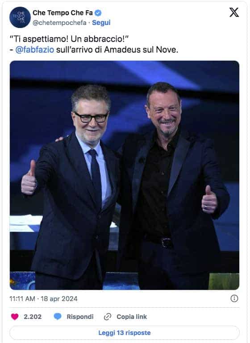250x343 pixels.
Task: Click the Rispondi label
Action: (80, 317)
